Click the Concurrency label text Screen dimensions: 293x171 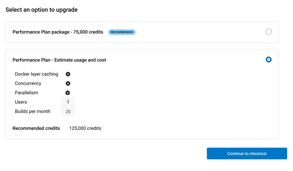coord(28,83)
